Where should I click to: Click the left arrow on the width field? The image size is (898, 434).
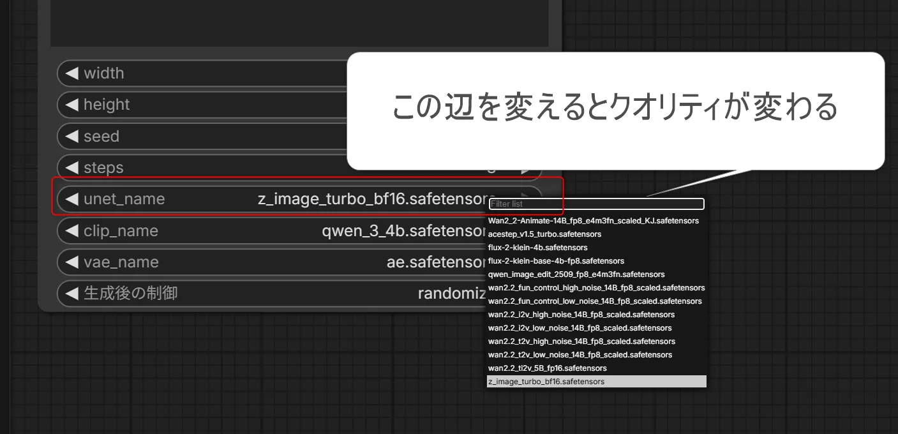(x=72, y=73)
